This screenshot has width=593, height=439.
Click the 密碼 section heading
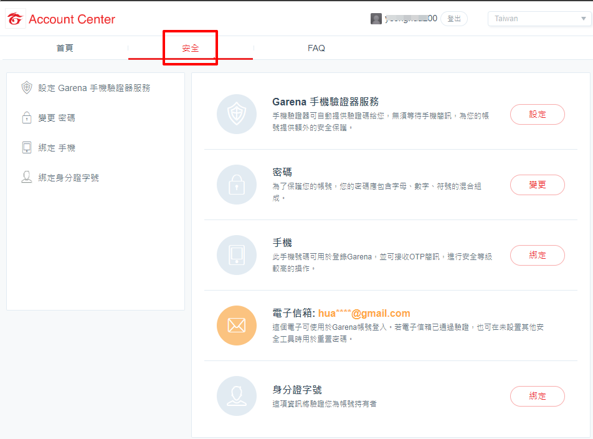[282, 172]
